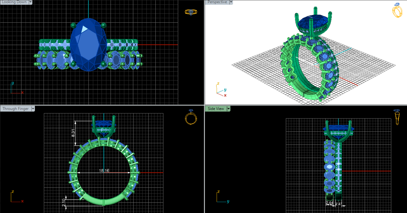Click the Through Finger viewport title
This screenshot has height=213, width=407.
coord(16,109)
